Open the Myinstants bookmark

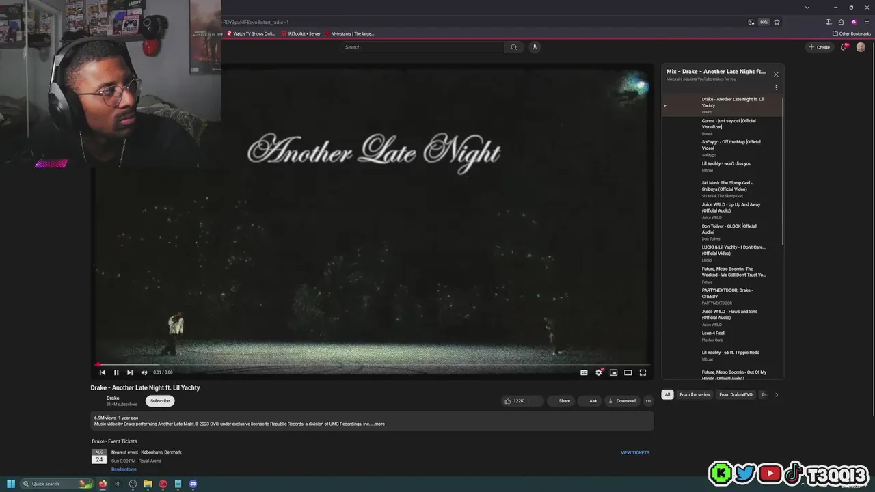pos(349,33)
